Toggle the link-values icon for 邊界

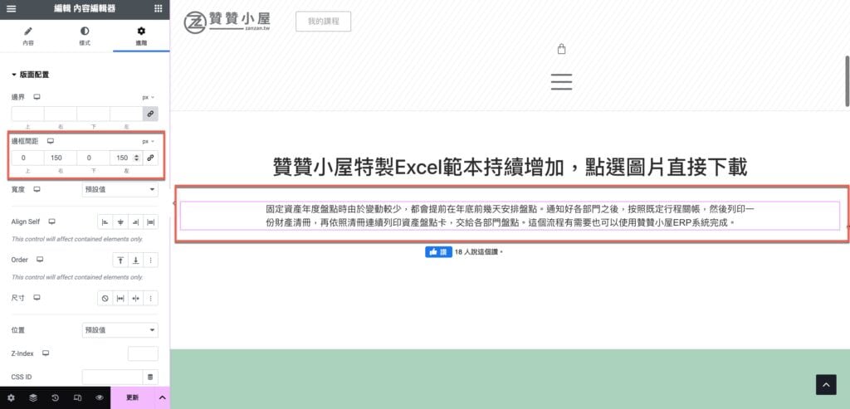151,114
